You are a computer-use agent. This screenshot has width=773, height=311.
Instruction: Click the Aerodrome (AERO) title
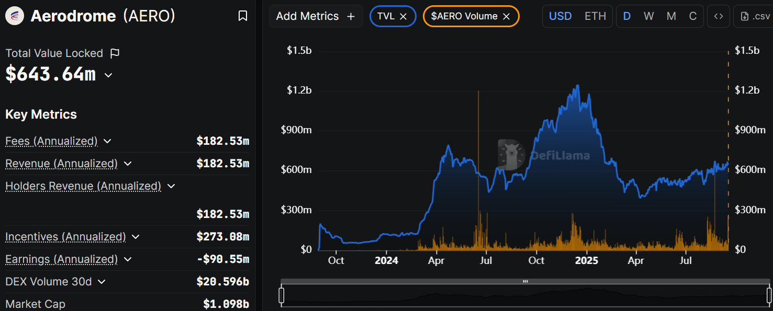103,16
